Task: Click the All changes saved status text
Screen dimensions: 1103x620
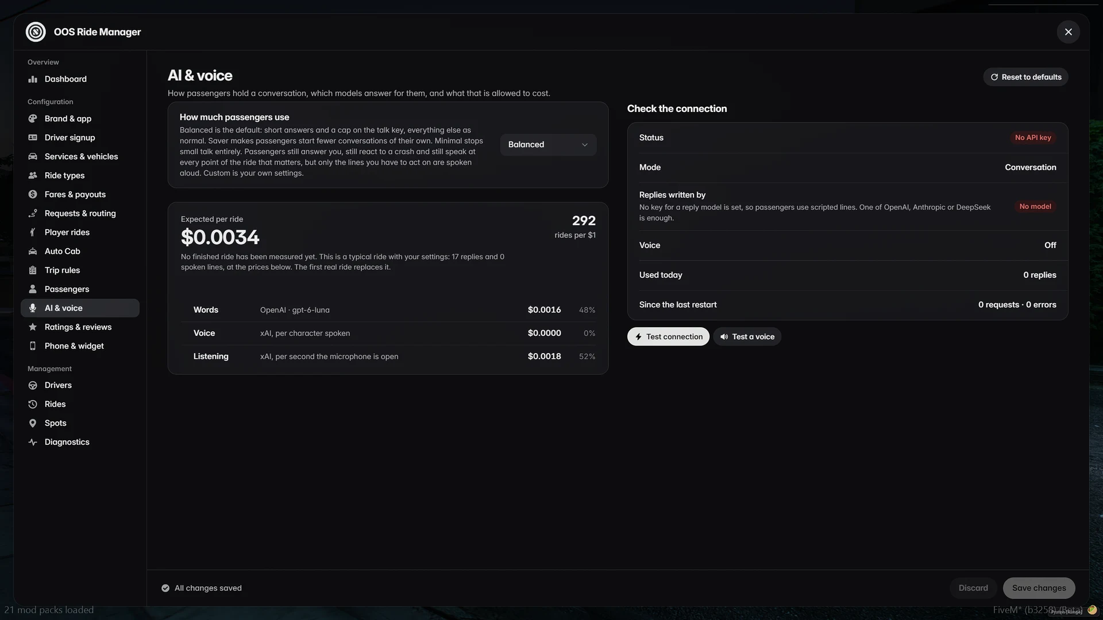Action: [x=208, y=588]
